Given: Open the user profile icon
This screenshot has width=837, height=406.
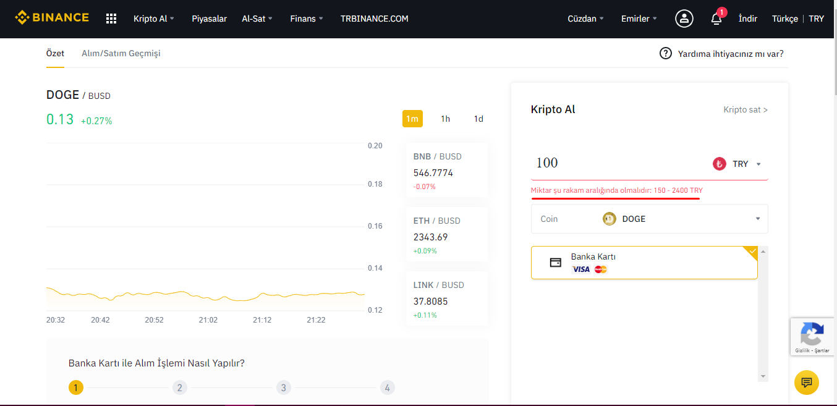Looking at the screenshot, I should point(684,19).
